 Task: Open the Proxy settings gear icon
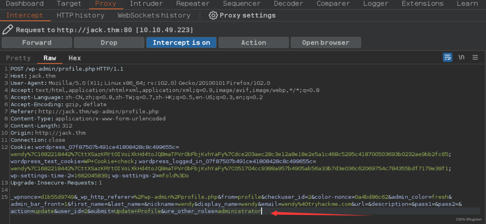tap(213, 15)
